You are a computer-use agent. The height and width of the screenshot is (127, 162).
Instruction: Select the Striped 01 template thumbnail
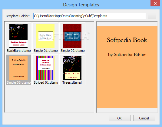click(45, 68)
